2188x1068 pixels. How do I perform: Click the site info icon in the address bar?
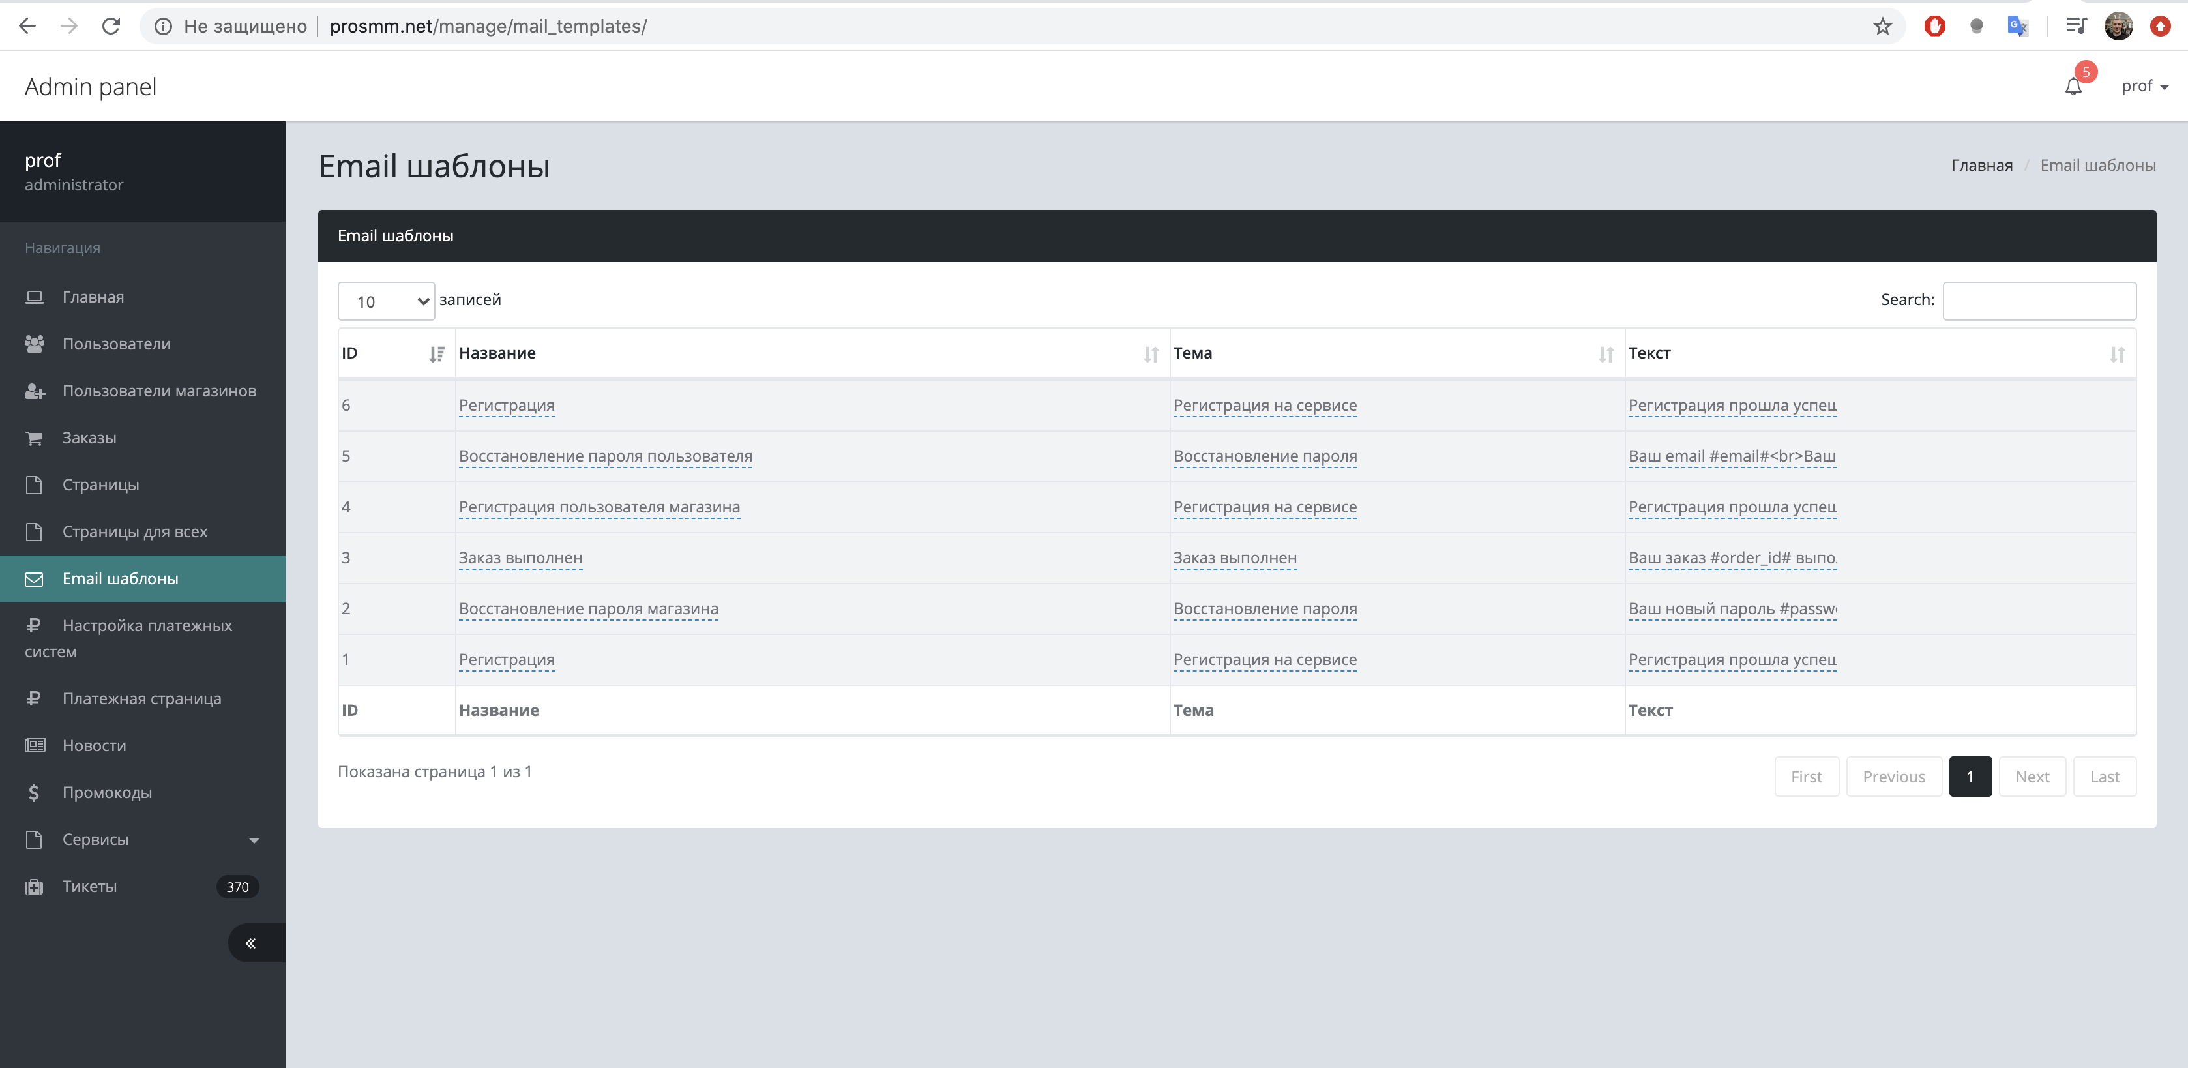point(163,26)
